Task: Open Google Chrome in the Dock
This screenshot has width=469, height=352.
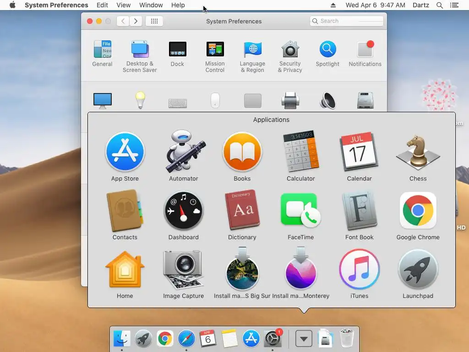Action: click(x=165, y=339)
